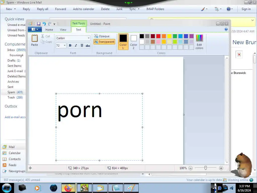Screen dimensions: 257x193
Task: Click Cut in the Clipboard group
Action: [46, 36]
